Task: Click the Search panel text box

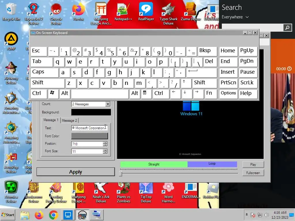Action: [x=252, y=28]
